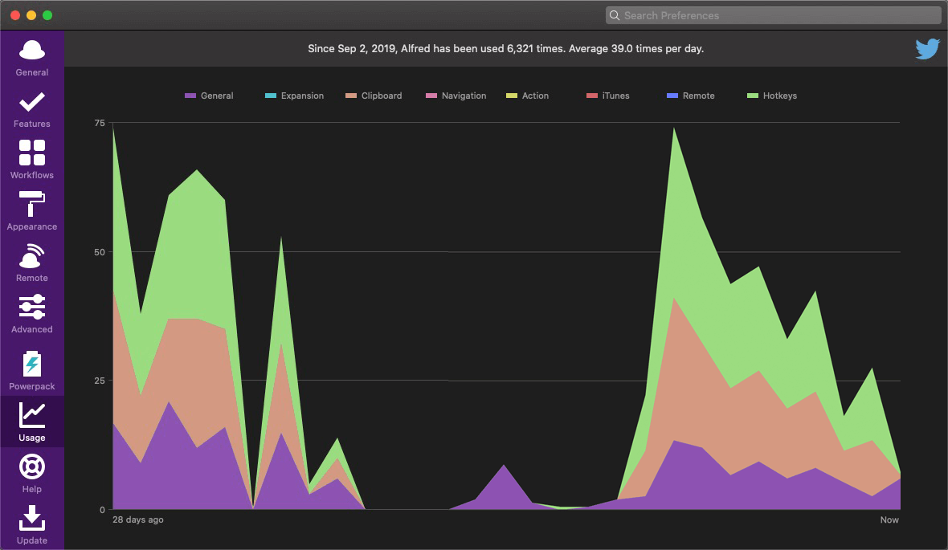Click the search magnifier icon
The image size is (948, 550).
tap(615, 15)
